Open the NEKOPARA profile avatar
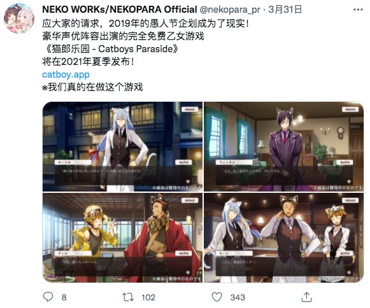This screenshot has width=370, height=308. pos(19,18)
